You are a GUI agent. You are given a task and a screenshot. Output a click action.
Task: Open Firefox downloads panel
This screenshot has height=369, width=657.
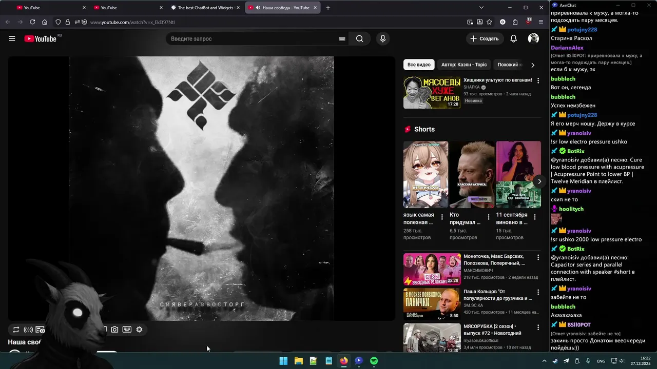coord(479,22)
